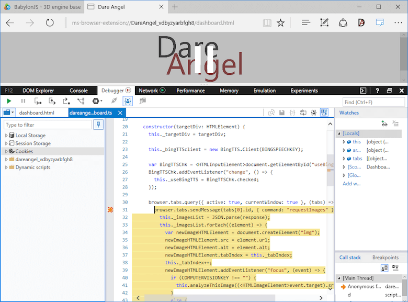Toggle the Just My Code debugging button
This screenshot has height=302, width=408.
(128, 101)
